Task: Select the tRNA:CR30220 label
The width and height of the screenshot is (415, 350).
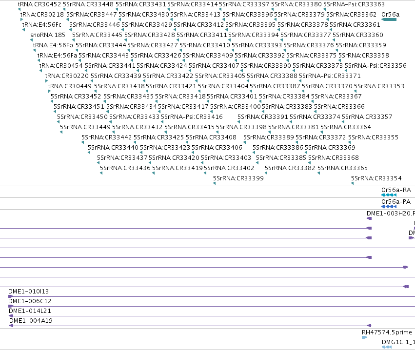Action: click(67, 76)
